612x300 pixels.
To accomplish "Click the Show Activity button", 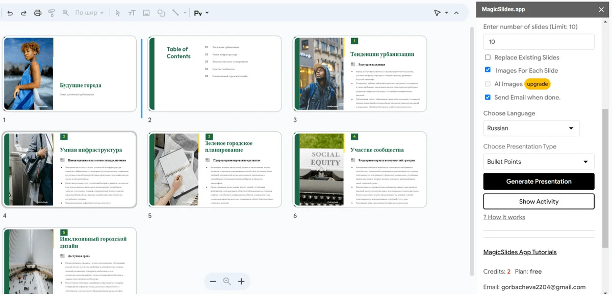I will click(539, 201).
